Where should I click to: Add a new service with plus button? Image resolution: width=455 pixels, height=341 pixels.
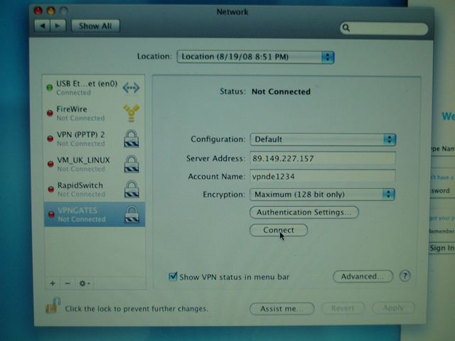coord(53,283)
